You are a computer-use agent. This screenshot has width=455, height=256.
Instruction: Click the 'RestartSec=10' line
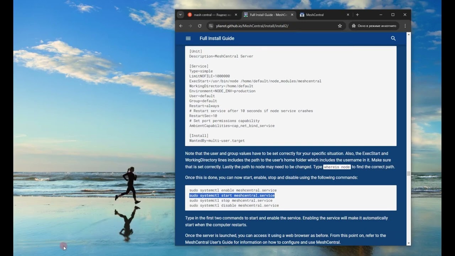tap(203, 116)
